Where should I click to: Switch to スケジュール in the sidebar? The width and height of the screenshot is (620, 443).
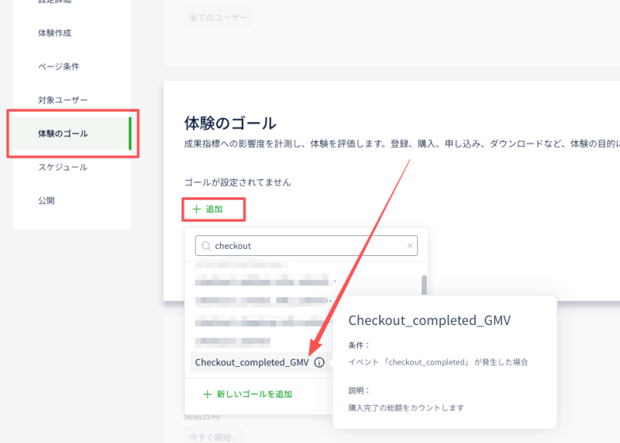pos(63,167)
